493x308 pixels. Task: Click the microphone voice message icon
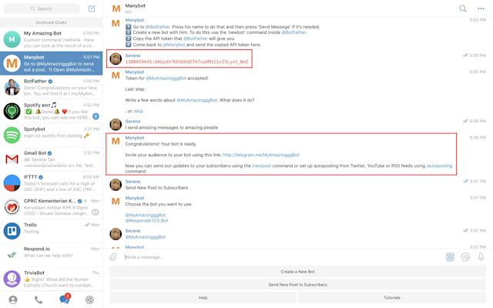pyautogui.click(x=481, y=257)
